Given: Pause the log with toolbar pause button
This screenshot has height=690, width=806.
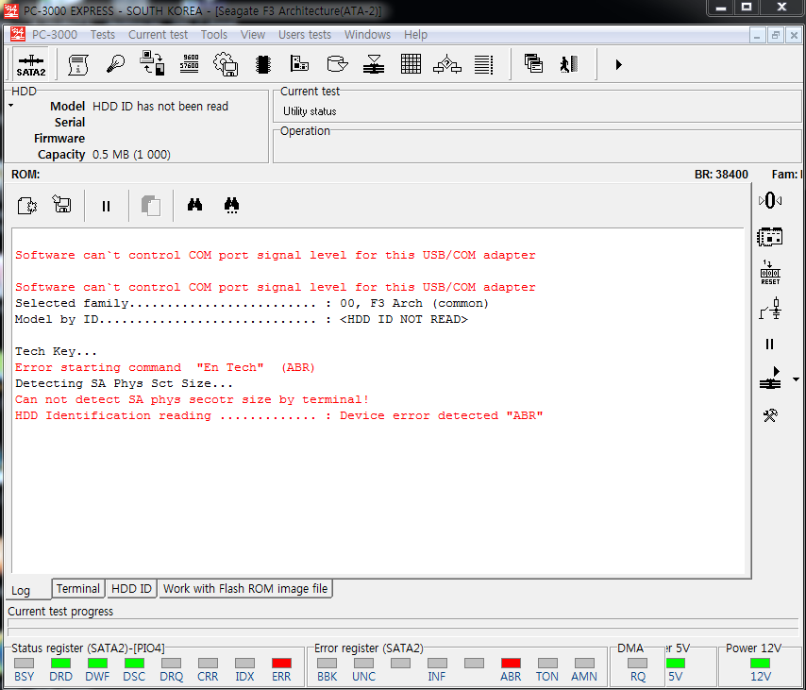Looking at the screenshot, I should (106, 206).
